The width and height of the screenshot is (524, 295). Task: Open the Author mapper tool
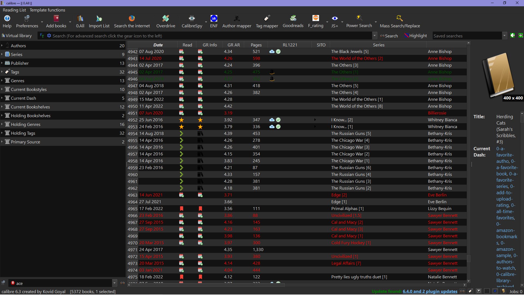pyautogui.click(x=237, y=21)
